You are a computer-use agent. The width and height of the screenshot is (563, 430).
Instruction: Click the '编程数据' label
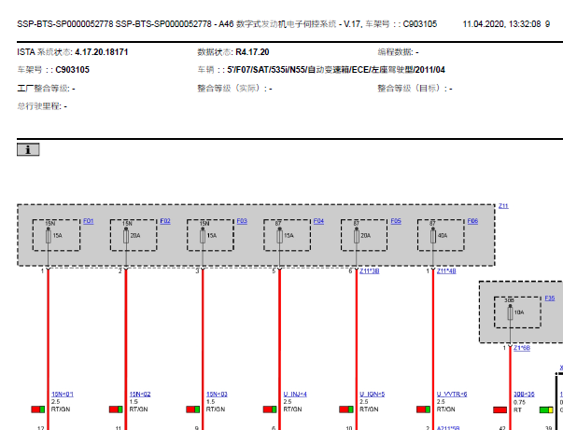pos(395,52)
